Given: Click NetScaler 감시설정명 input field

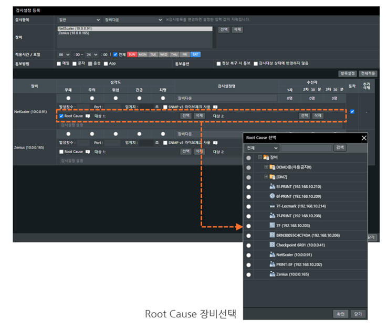Looking at the screenshot, I should point(226,98).
